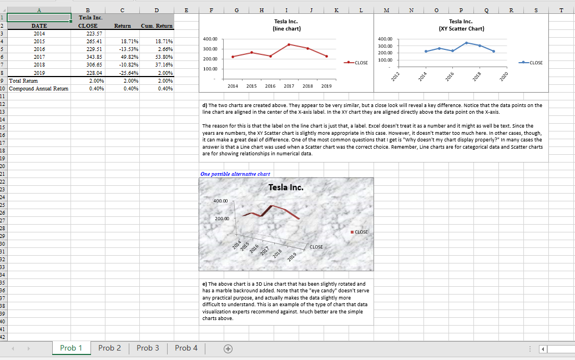Go to next sheet with right arrow
The height and width of the screenshot is (360, 575).
coord(28,349)
